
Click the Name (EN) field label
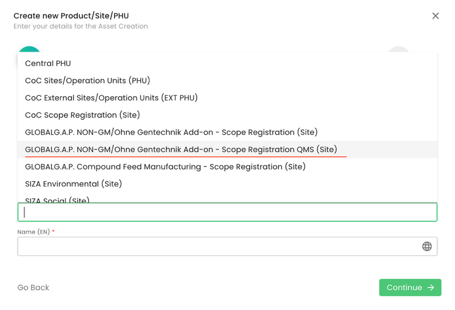point(34,232)
